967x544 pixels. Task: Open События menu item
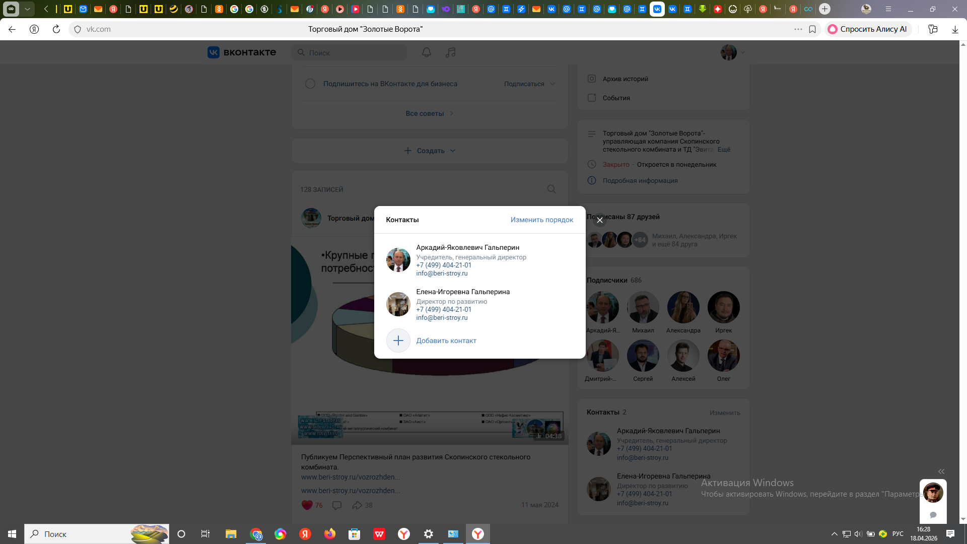(616, 98)
